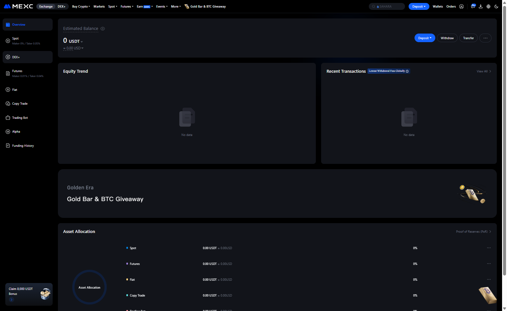
Task: Select the Overview sidebar tab
Action: point(28,24)
